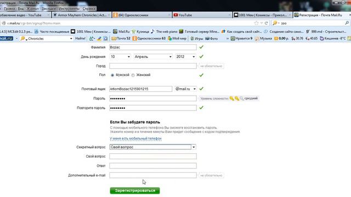Click the bookmark star in address bar
This screenshot has width=351, height=197.
pyautogui.click(x=256, y=23)
